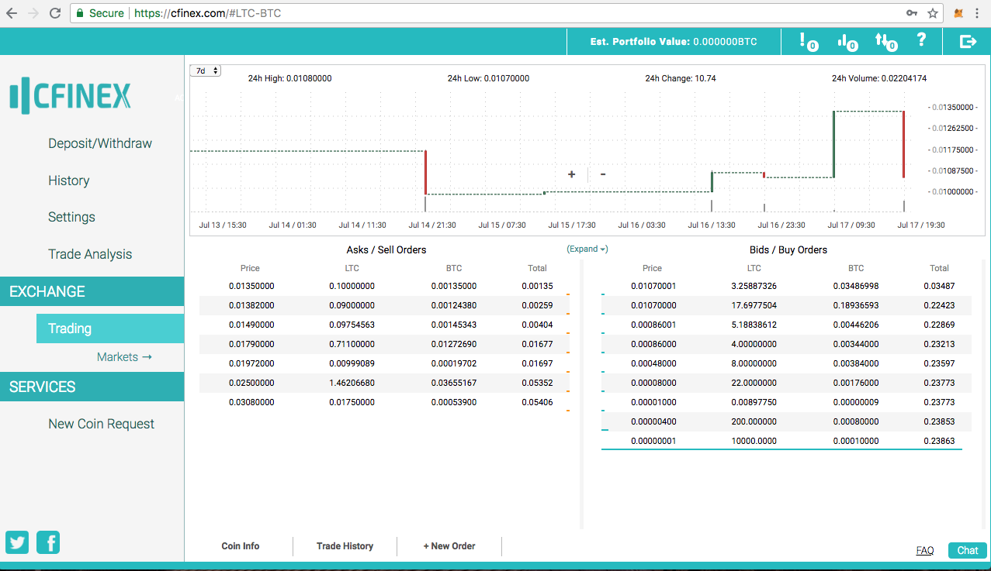The image size is (991, 571).
Task: Click the browser forward arrow
Action: click(33, 13)
